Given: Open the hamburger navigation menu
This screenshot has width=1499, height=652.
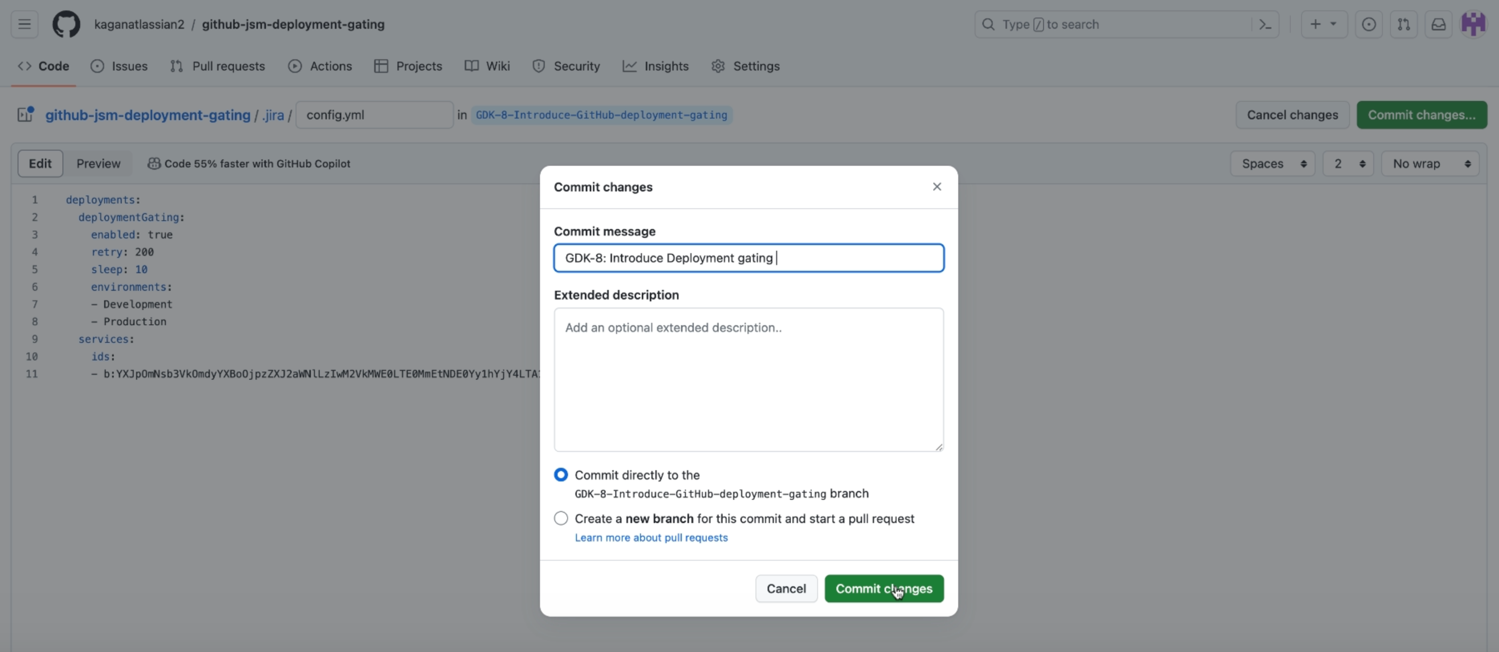Looking at the screenshot, I should pyautogui.click(x=23, y=24).
